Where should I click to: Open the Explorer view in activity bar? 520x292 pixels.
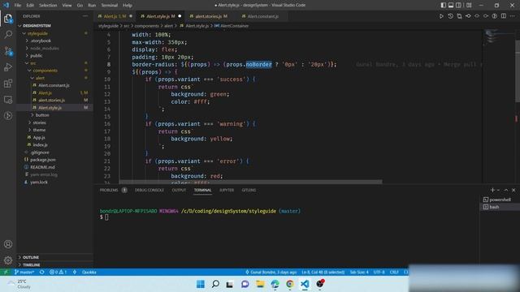click(x=8, y=19)
